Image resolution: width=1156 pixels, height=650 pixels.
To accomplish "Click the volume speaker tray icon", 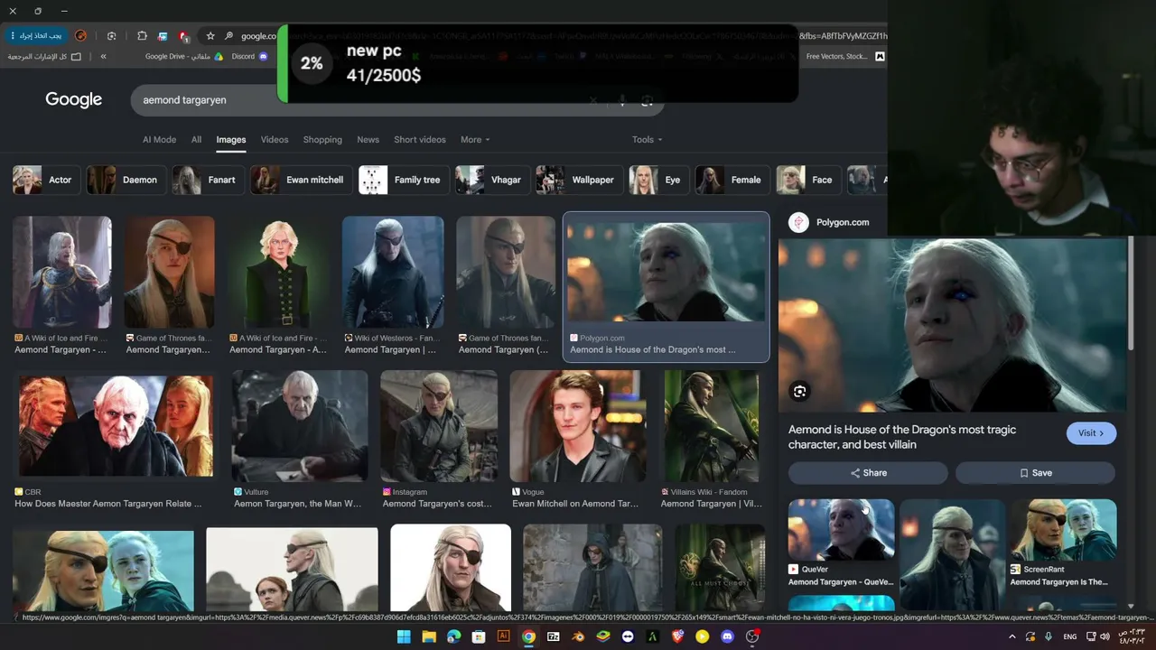I will point(1104,636).
